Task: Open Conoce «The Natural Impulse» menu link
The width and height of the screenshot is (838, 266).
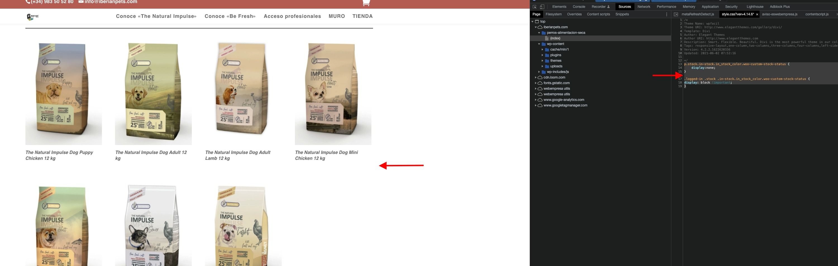Action: click(156, 16)
